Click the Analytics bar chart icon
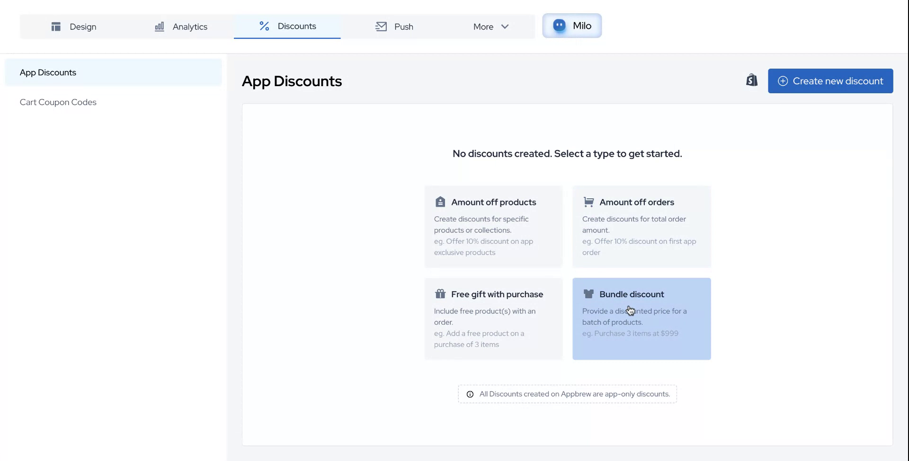 click(x=160, y=27)
